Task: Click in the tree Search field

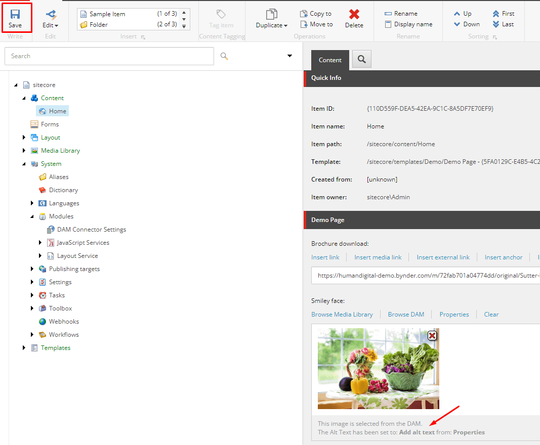Action: (x=109, y=56)
